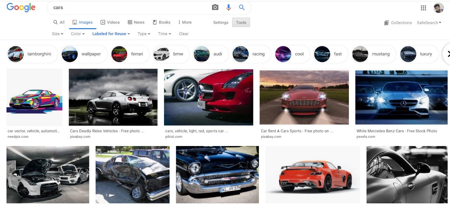Open the white cars in garage image
Screen dimensions: 450x205
pos(48,175)
